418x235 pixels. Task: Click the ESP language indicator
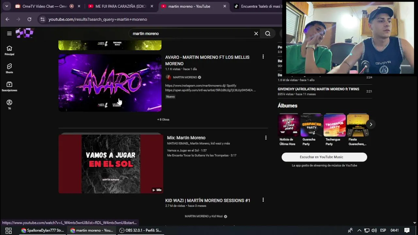coord(383,230)
